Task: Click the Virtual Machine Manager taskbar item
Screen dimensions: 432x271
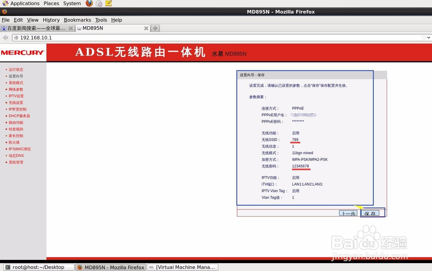Action: click(x=182, y=267)
